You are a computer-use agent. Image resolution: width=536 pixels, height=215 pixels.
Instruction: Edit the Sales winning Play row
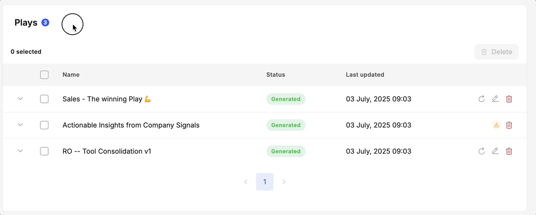coord(495,99)
